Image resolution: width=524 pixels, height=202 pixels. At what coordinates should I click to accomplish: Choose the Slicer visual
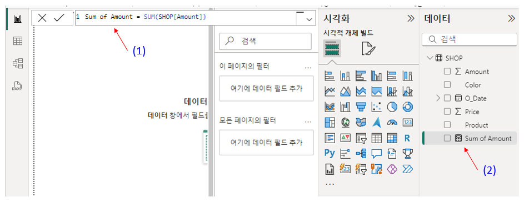pos(361,138)
